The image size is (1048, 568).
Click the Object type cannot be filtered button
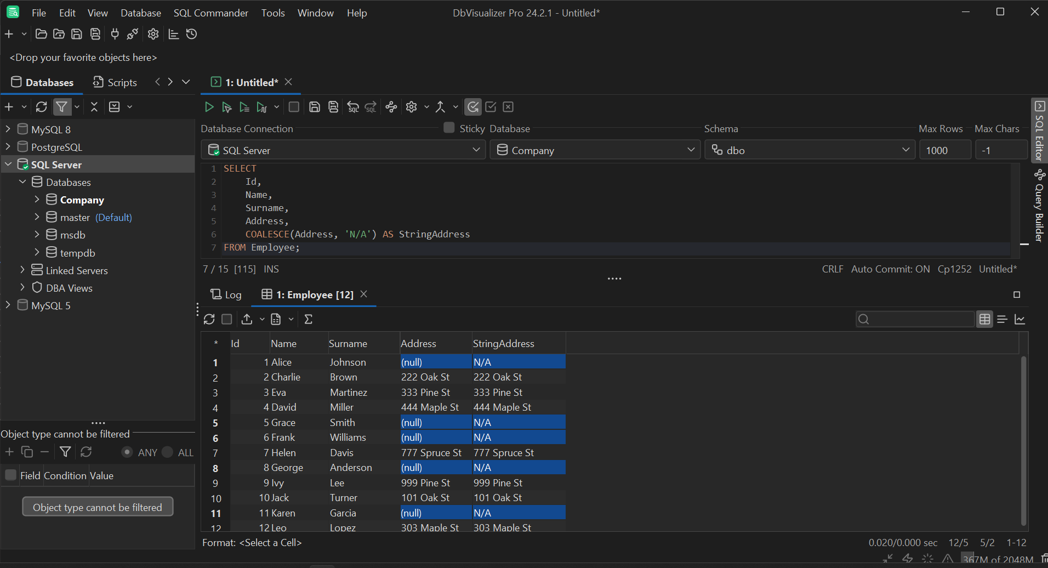pyautogui.click(x=98, y=506)
